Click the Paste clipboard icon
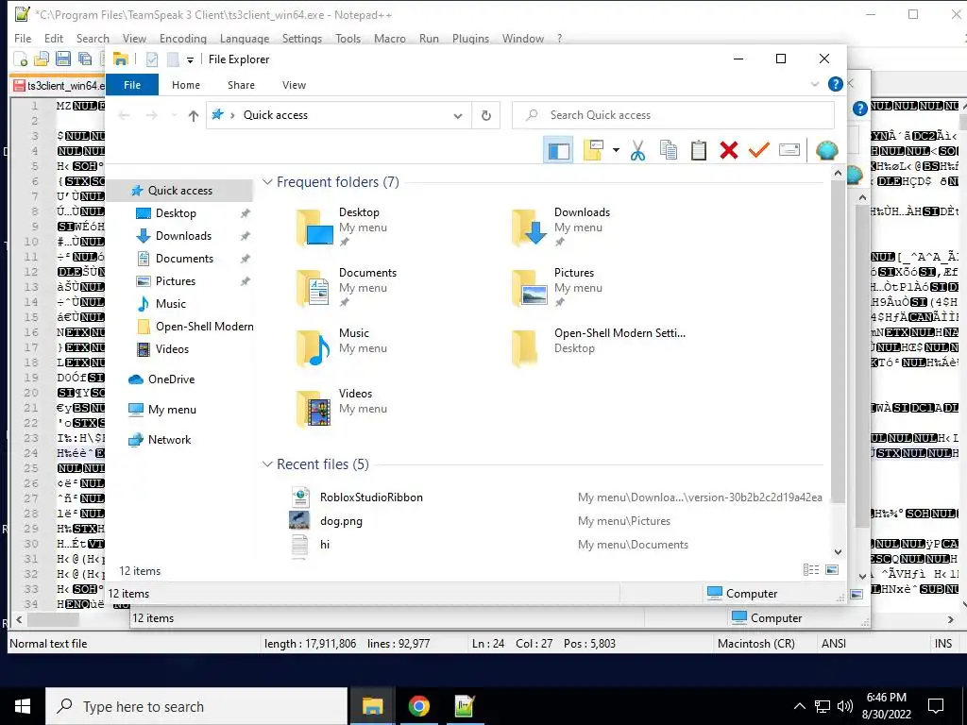The image size is (967, 725). click(x=699, y=150)
